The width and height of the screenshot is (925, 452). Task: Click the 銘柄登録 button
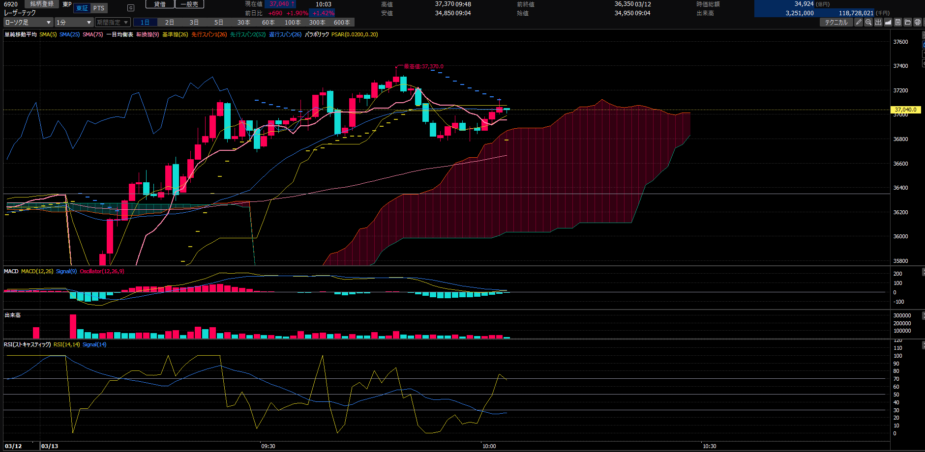tap(42, 4)
